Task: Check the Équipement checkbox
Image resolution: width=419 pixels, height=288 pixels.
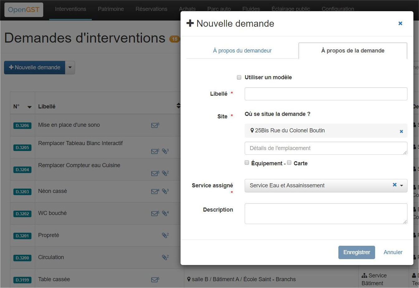Action: coord(247,163)
